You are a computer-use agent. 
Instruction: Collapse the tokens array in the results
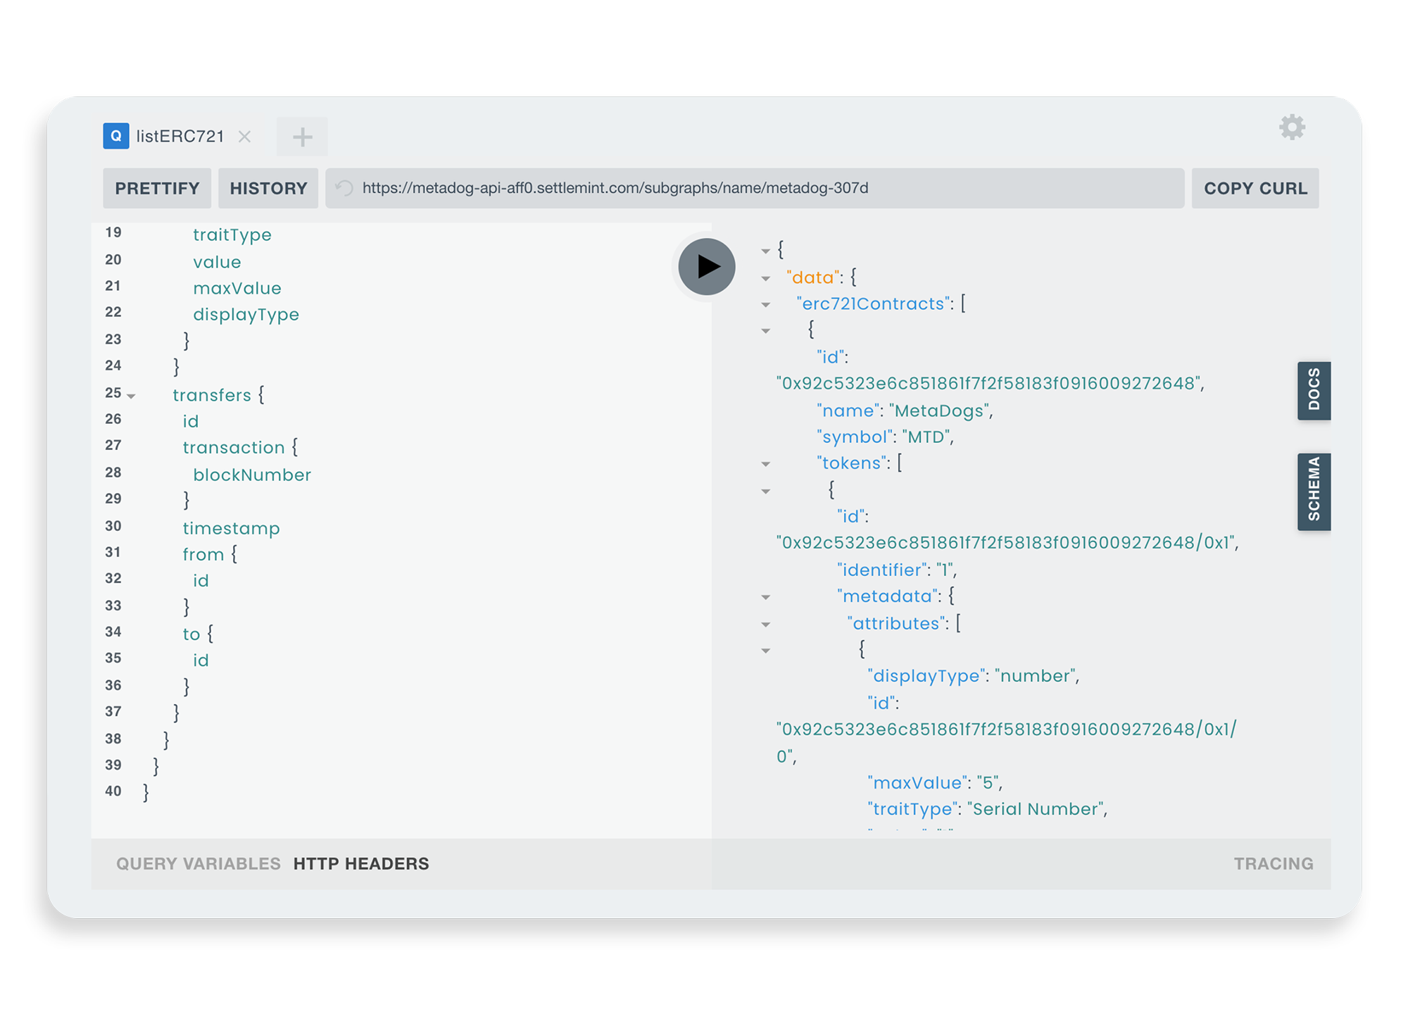(x=765, y=464)
